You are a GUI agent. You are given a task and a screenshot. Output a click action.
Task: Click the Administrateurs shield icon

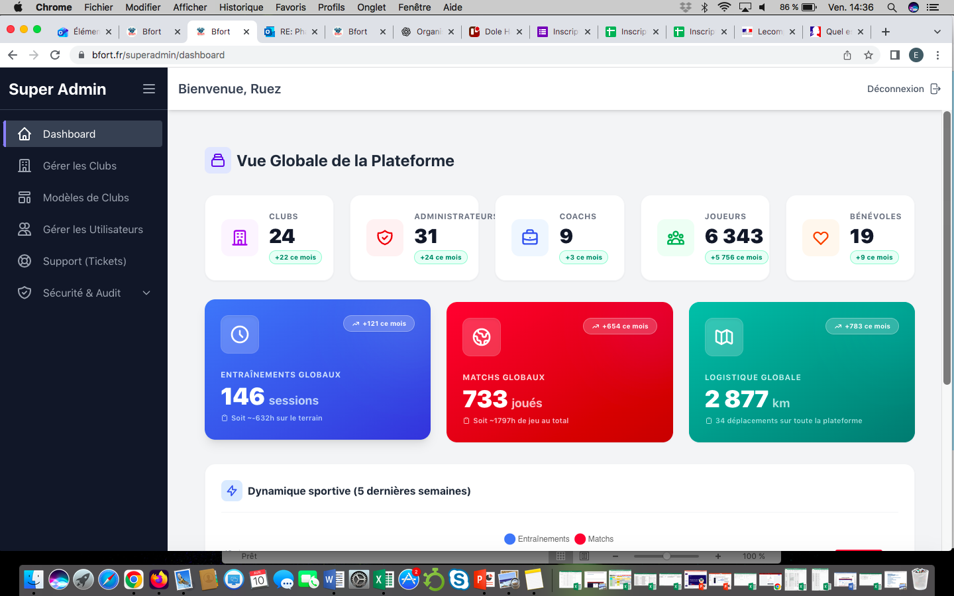point(385,238)
